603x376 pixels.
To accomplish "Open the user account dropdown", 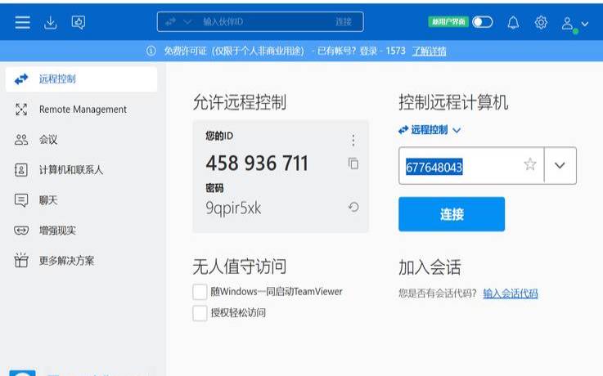I will (x=575, y=24).
